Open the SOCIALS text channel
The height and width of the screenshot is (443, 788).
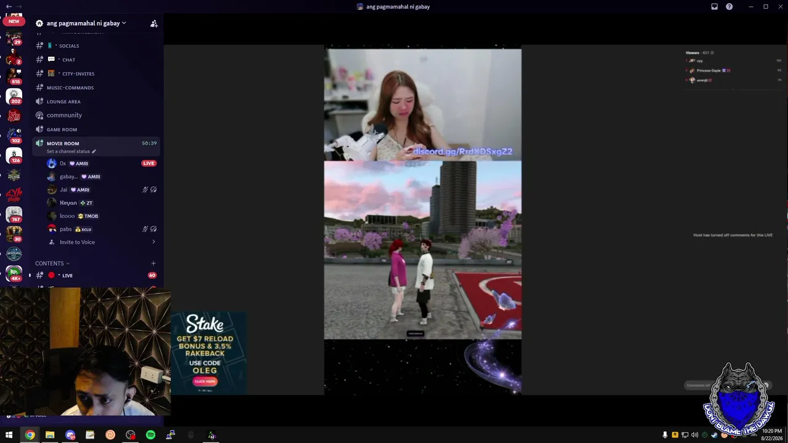coord(97,46)
